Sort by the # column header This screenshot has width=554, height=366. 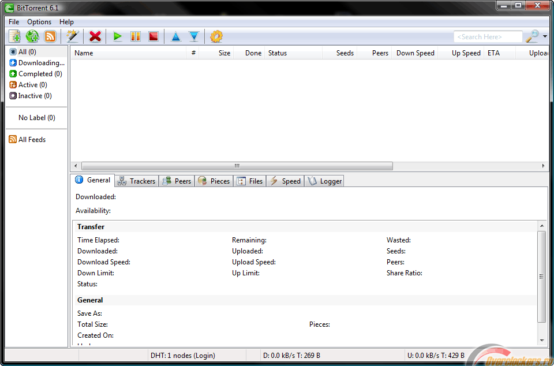193,53
